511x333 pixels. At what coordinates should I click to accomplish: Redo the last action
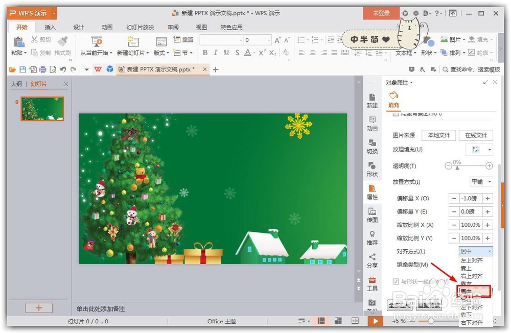point(73,69)
